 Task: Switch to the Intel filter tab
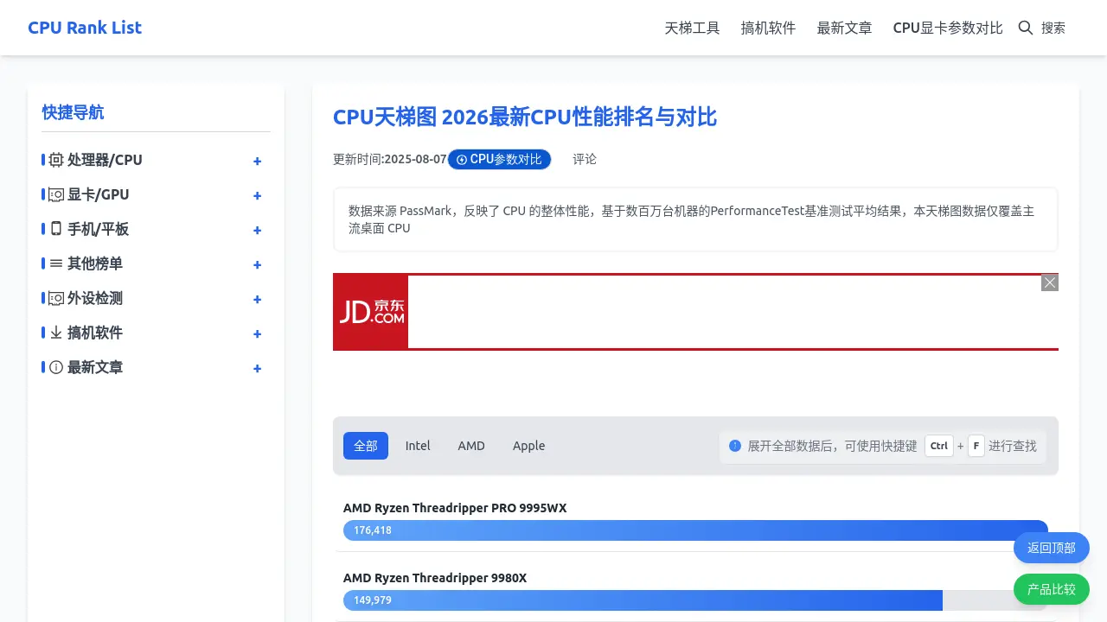(418, 446)
